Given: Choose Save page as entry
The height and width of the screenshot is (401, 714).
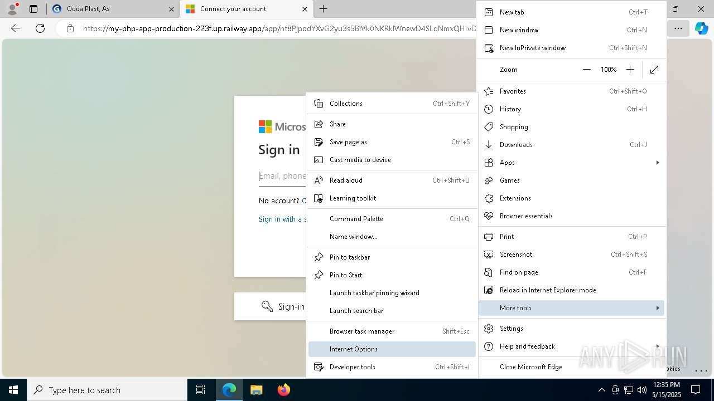Looking at the screenshot, I should coord(392,141).
